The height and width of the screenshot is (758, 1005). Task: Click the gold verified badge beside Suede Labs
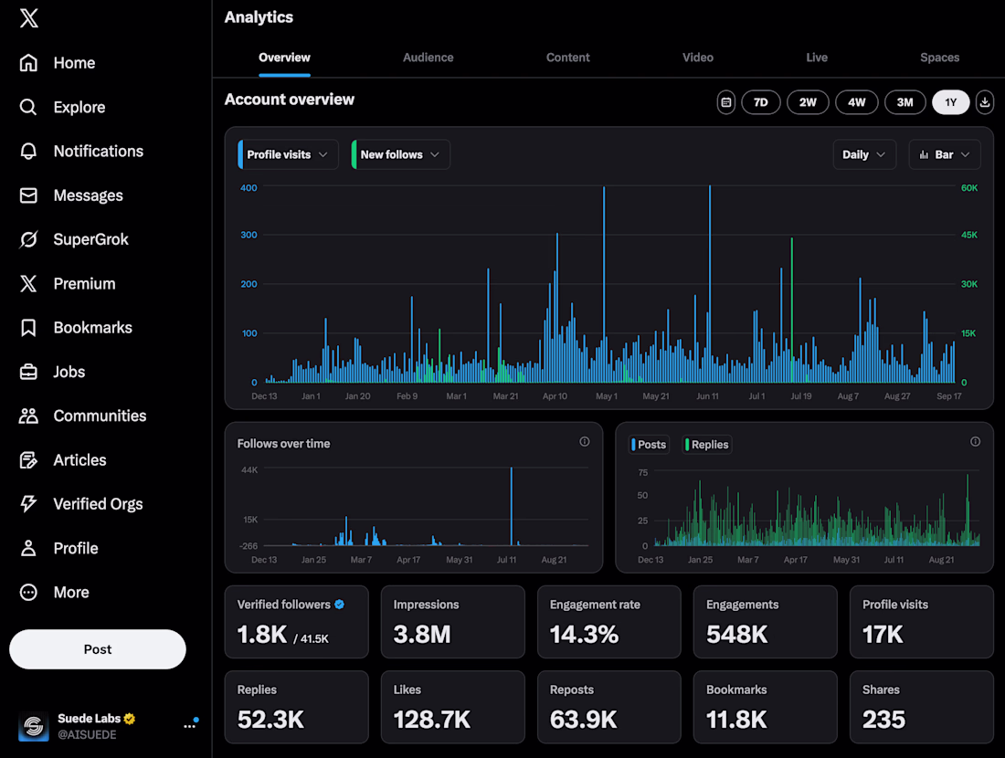click(x=130, y=719)
